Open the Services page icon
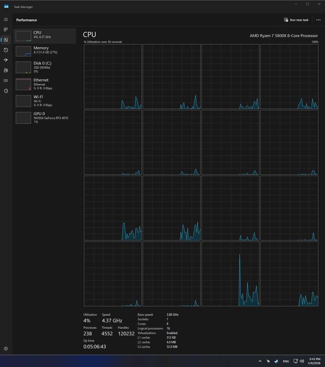This screenshot has height=367, width=325. tap(6, 91)
